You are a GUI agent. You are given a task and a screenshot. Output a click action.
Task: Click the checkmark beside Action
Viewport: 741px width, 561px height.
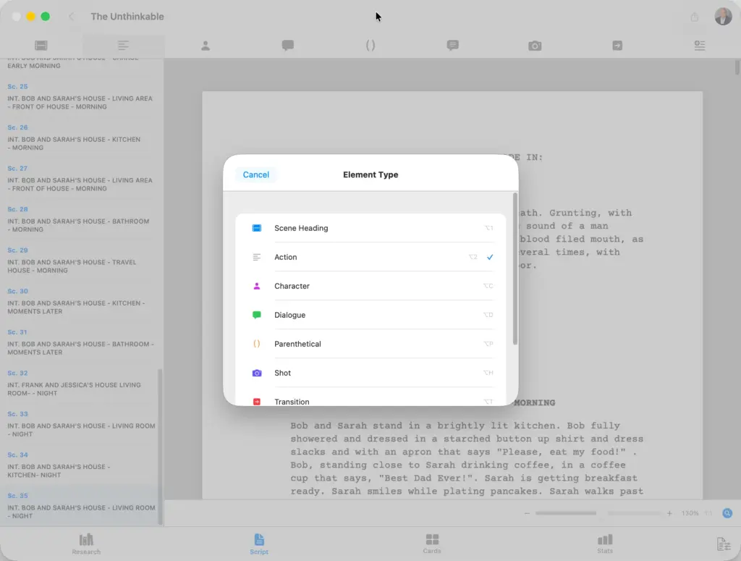490,257
